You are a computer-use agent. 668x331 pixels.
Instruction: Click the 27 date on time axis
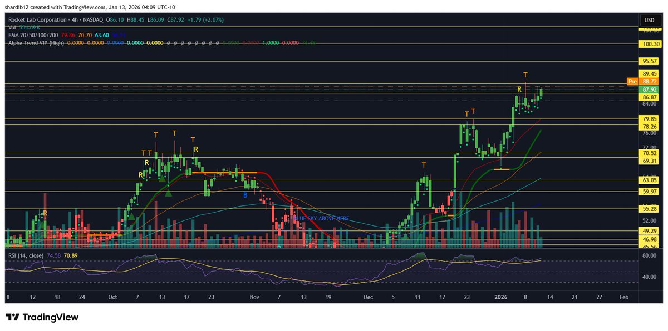(599, 297)
